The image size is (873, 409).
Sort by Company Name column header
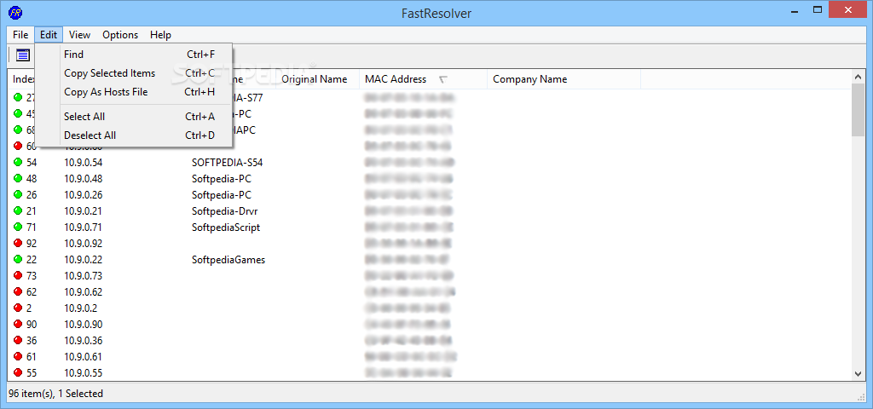click(x=564, y=79)
